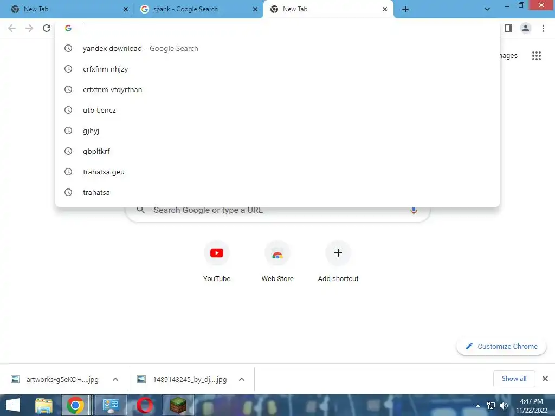Open downloaded 1489143245_by_dj....jpg
This screenshot has width=555, height=416.
[190, 380]
